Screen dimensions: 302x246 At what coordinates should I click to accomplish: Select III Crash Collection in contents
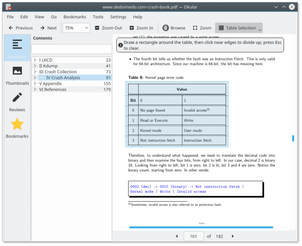pos(58,72)
